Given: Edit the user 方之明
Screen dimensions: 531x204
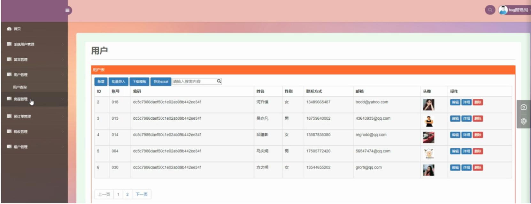Looking at the screenshot, I should click(x=455, y=167).
